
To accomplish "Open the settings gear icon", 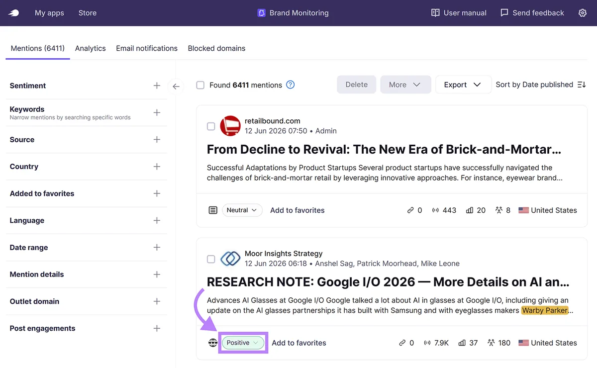I will click(583, 13).
